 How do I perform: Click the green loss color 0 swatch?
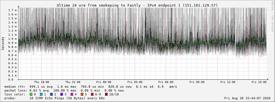(x=31, y=94)
